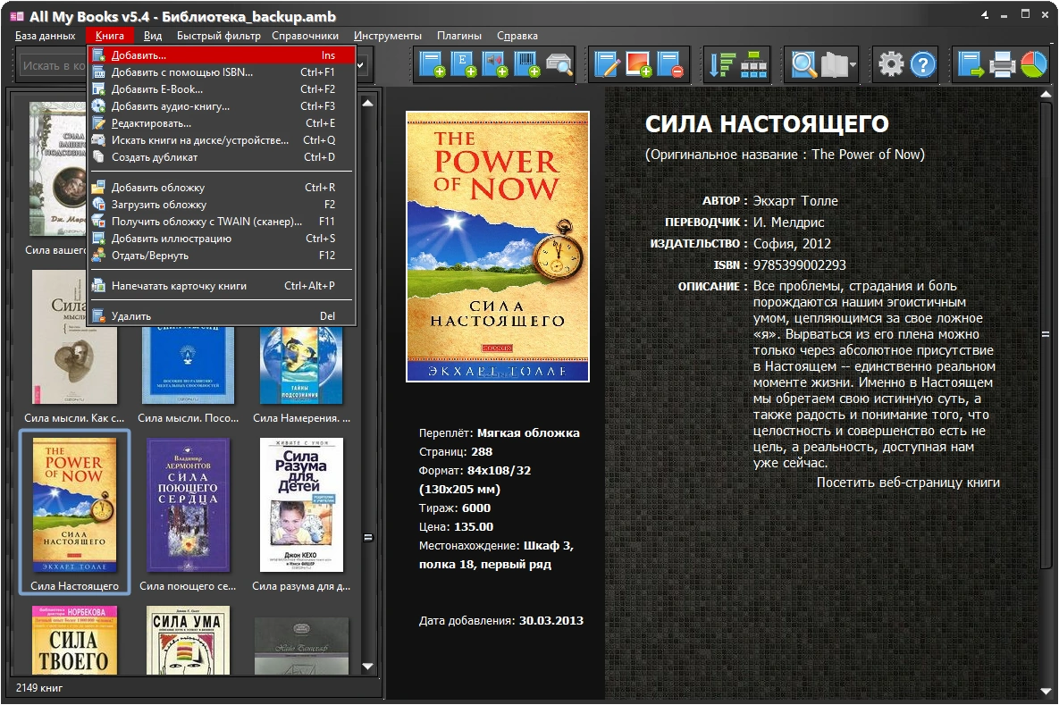1059x705 pixels.
Task: Choose Удалить from the Книга menu
Action: (x=222, y=315)
